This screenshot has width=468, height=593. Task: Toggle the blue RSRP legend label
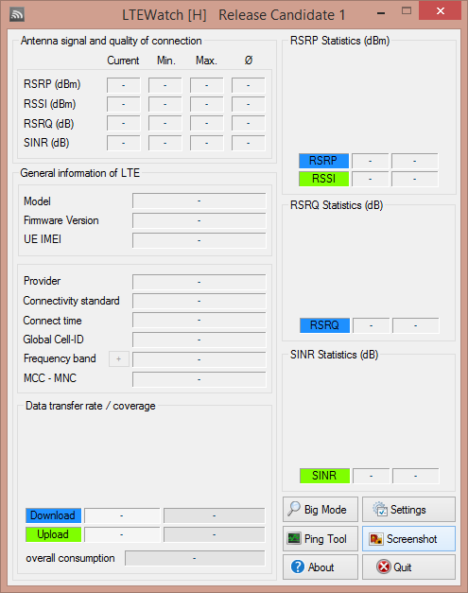coord(323,161)
